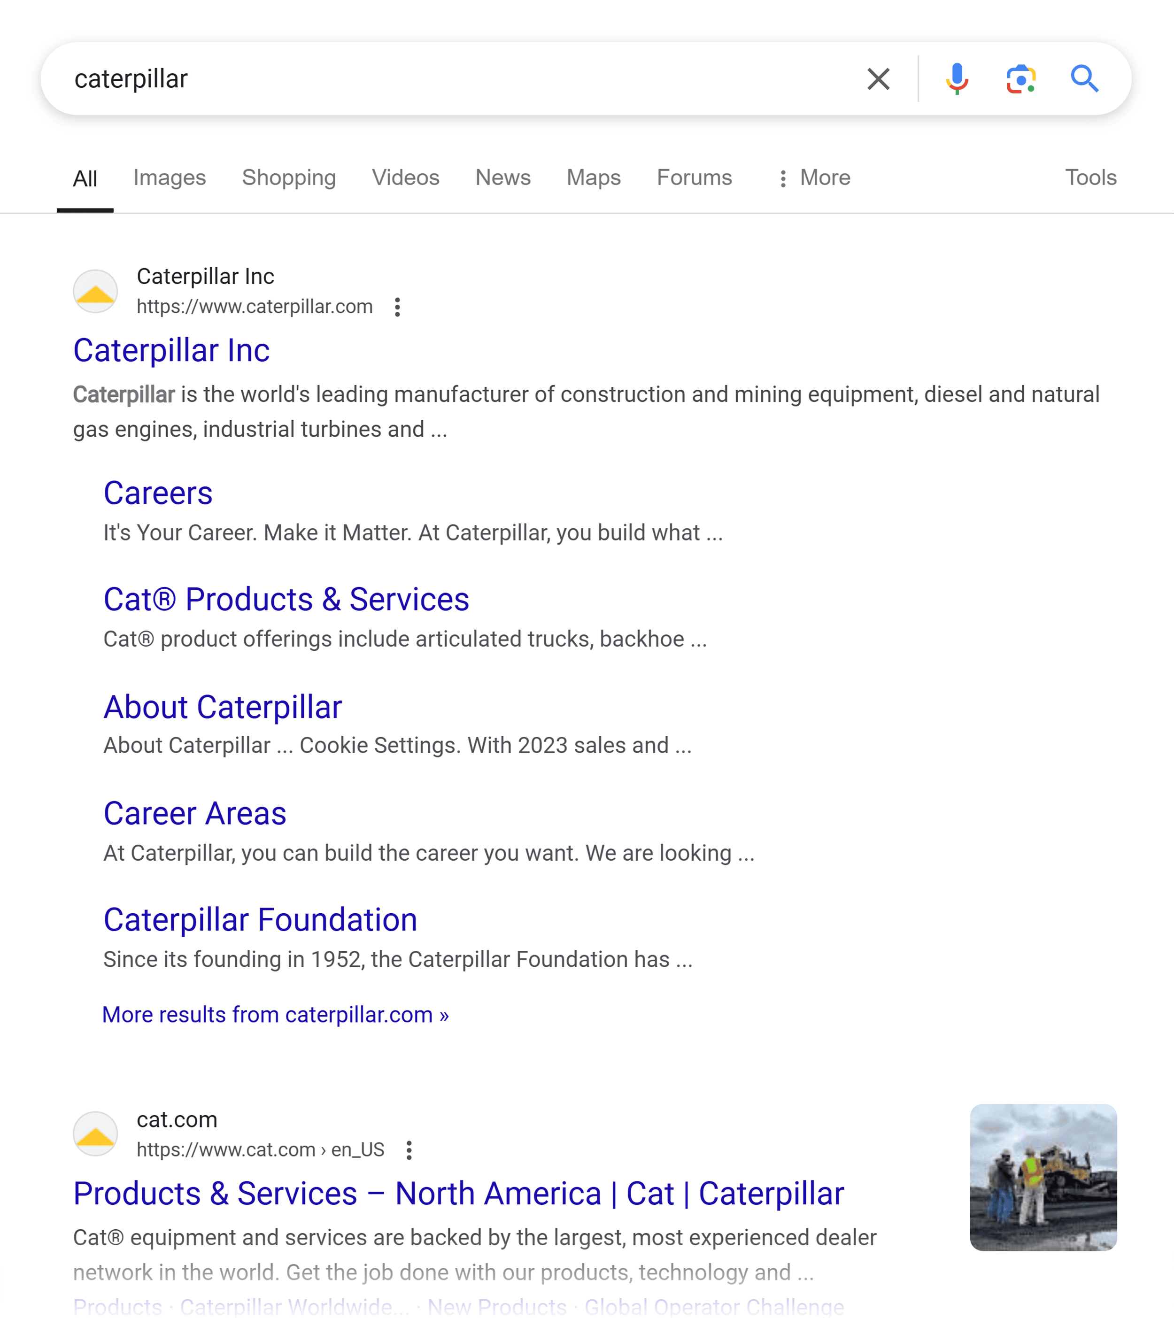
Task: Click Caterpillar Inc site favicon
Action: [x=95, y=292]
